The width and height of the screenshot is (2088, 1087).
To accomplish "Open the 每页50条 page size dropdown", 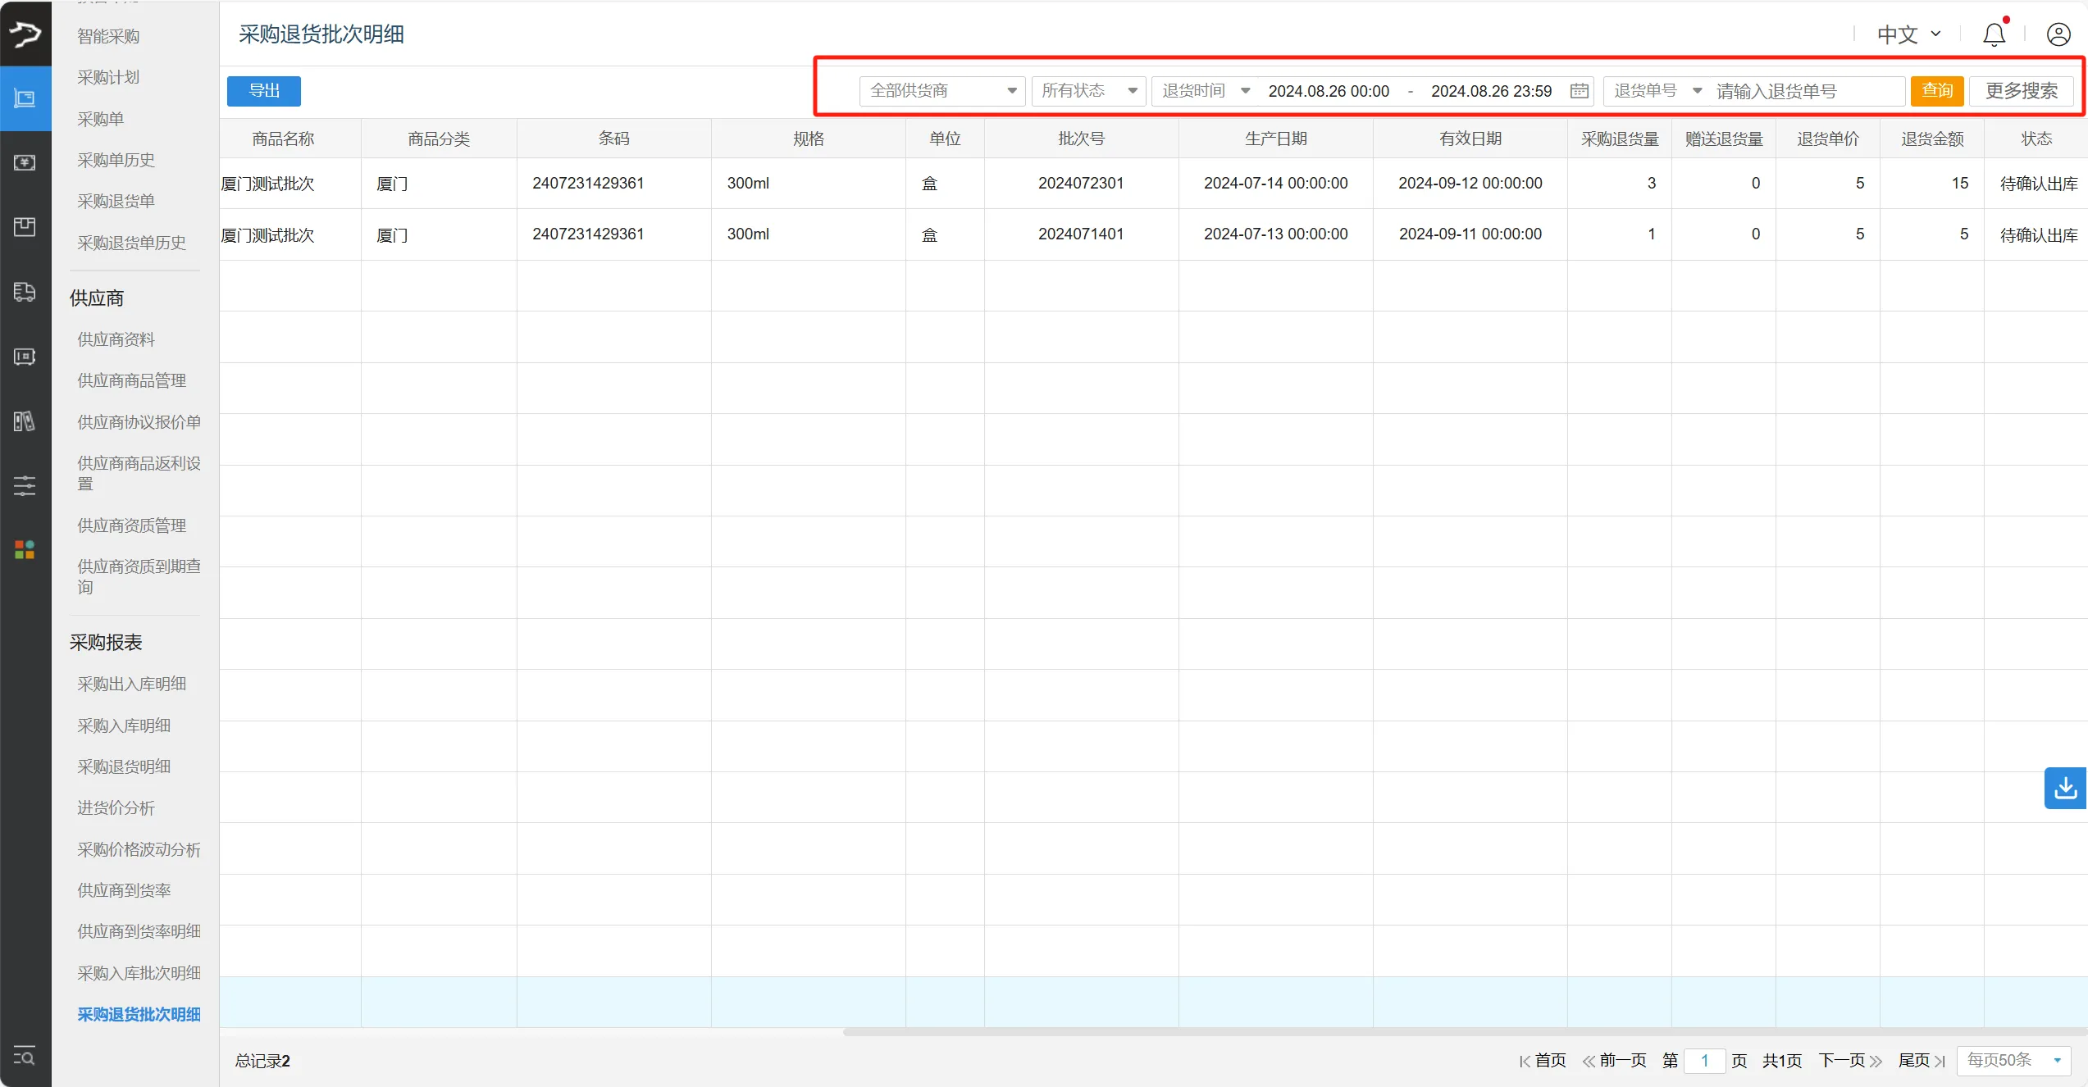I will [x=2013, y=1060].
